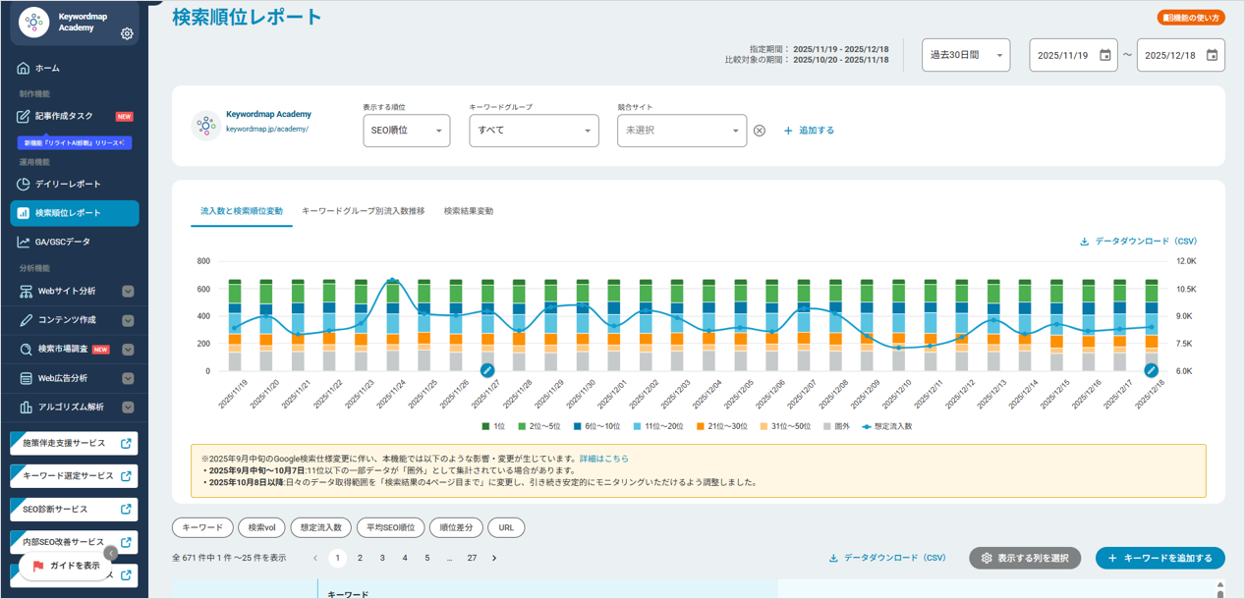Open the ホーム page from sidebar
The height and width of the screenshot is (599, 1245).
[x=47, y=69]
